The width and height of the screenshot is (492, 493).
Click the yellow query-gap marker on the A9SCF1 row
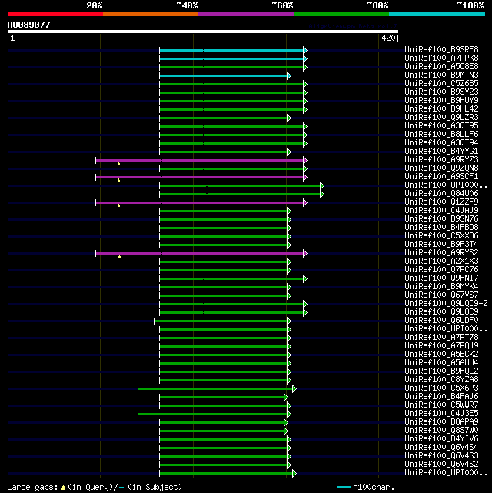[x=118, y=180]
